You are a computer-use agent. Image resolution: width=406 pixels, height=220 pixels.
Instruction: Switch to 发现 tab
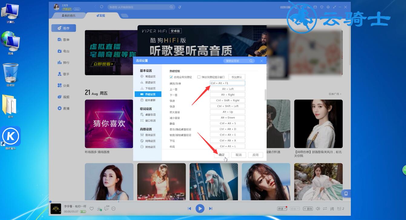(x=101, y=15)
